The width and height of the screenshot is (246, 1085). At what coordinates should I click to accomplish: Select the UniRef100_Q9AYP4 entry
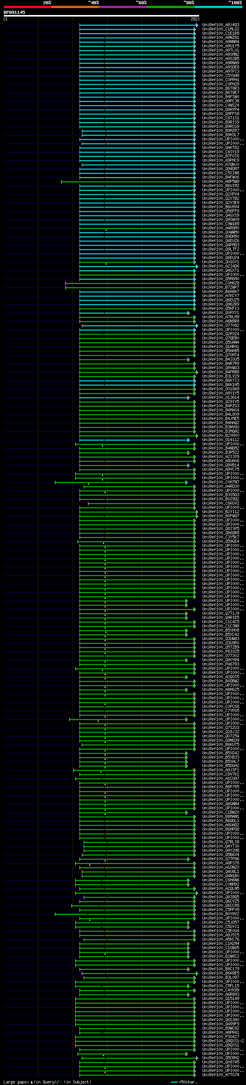click(221, 110)
